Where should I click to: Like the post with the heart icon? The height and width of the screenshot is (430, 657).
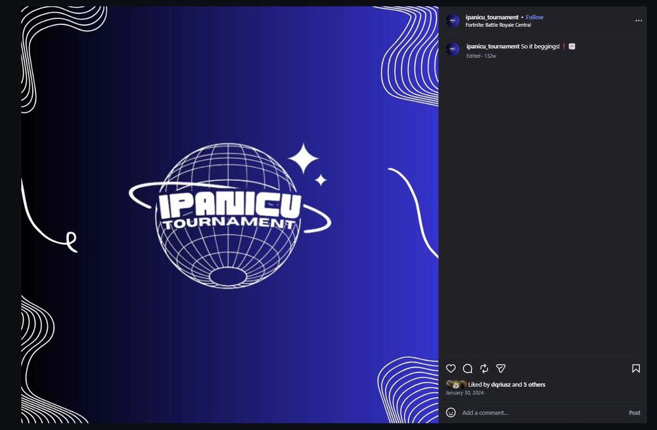451,368
